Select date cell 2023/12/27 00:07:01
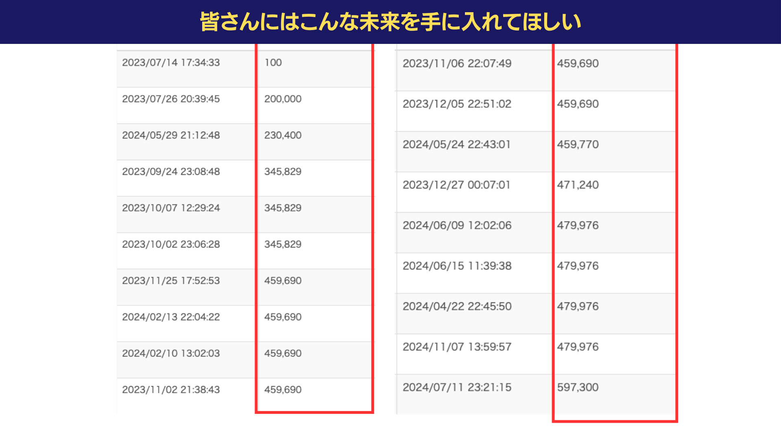 tap(457, 185)
